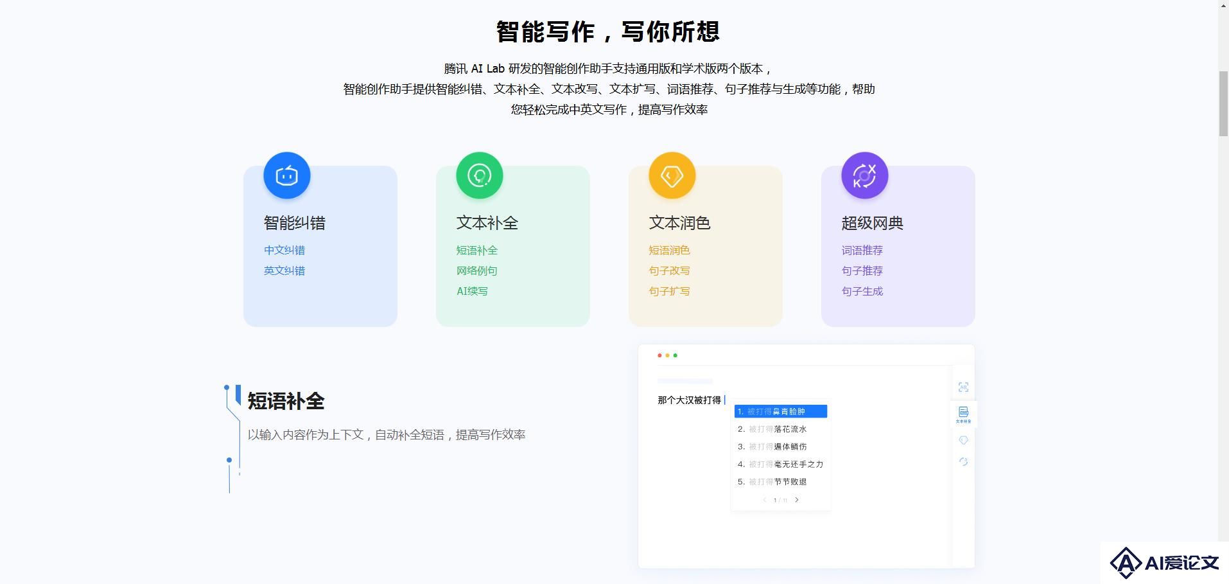Click the scrollbar up arrow

tap(1223, 5)
